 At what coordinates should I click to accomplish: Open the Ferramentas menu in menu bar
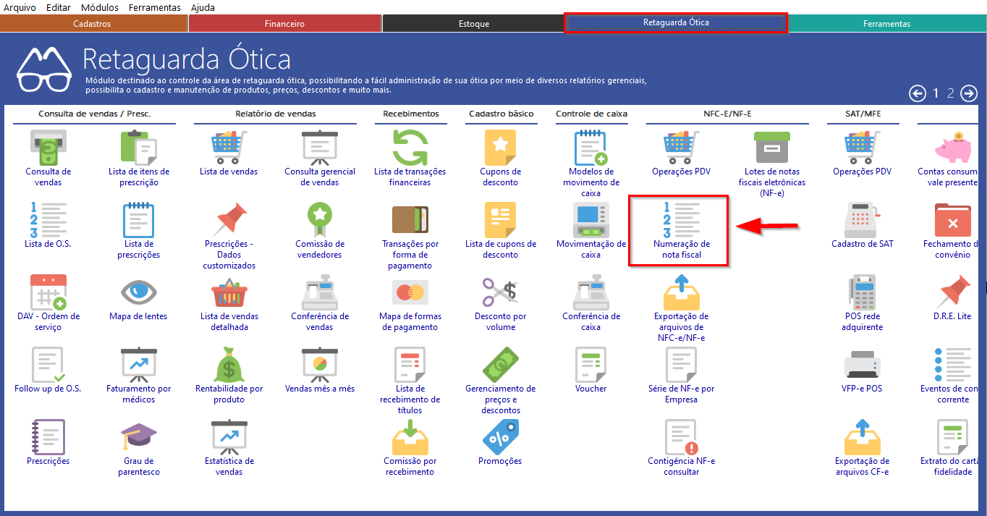tap(154, 7)
